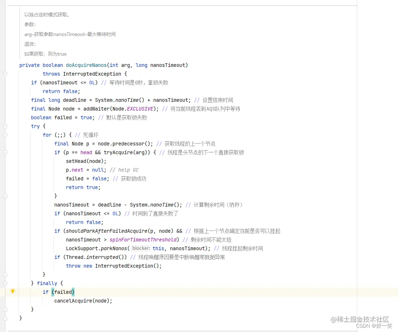Click fold end marker below cancelAcquire(node)

[x=5, y=309]
